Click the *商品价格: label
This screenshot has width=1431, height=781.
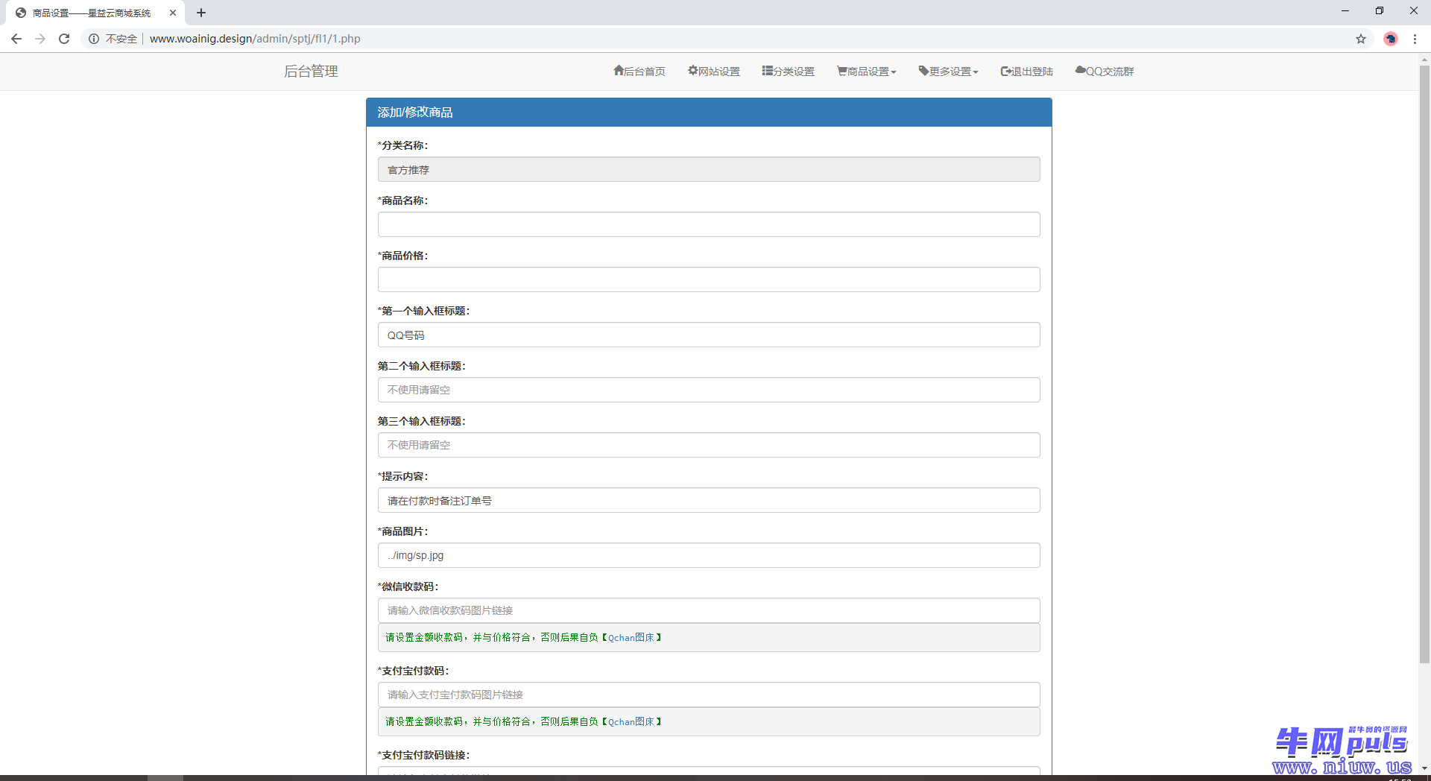coord(402,256)
